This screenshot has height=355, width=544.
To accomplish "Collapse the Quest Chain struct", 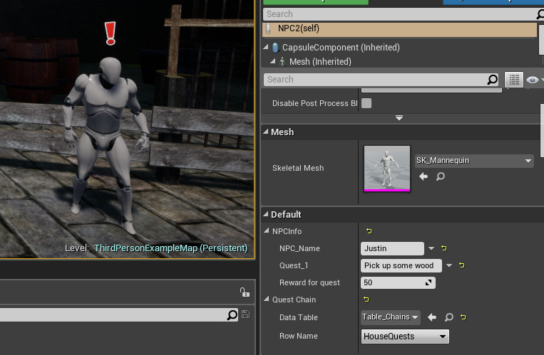I will coord(267,299).
